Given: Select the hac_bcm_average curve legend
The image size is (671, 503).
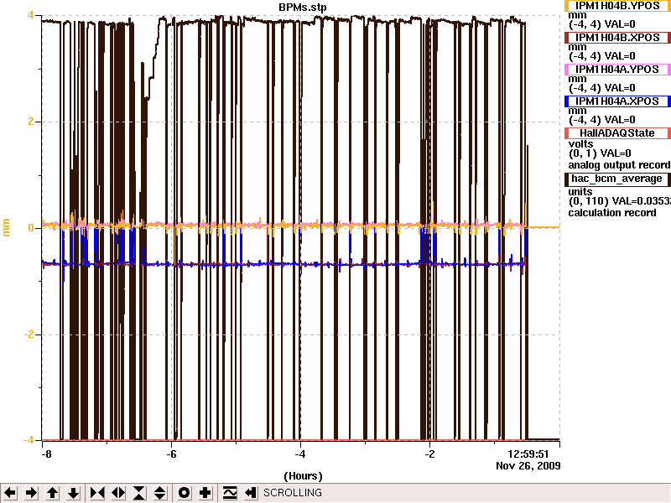Looking at the screenshot, I should click(617, 179).
